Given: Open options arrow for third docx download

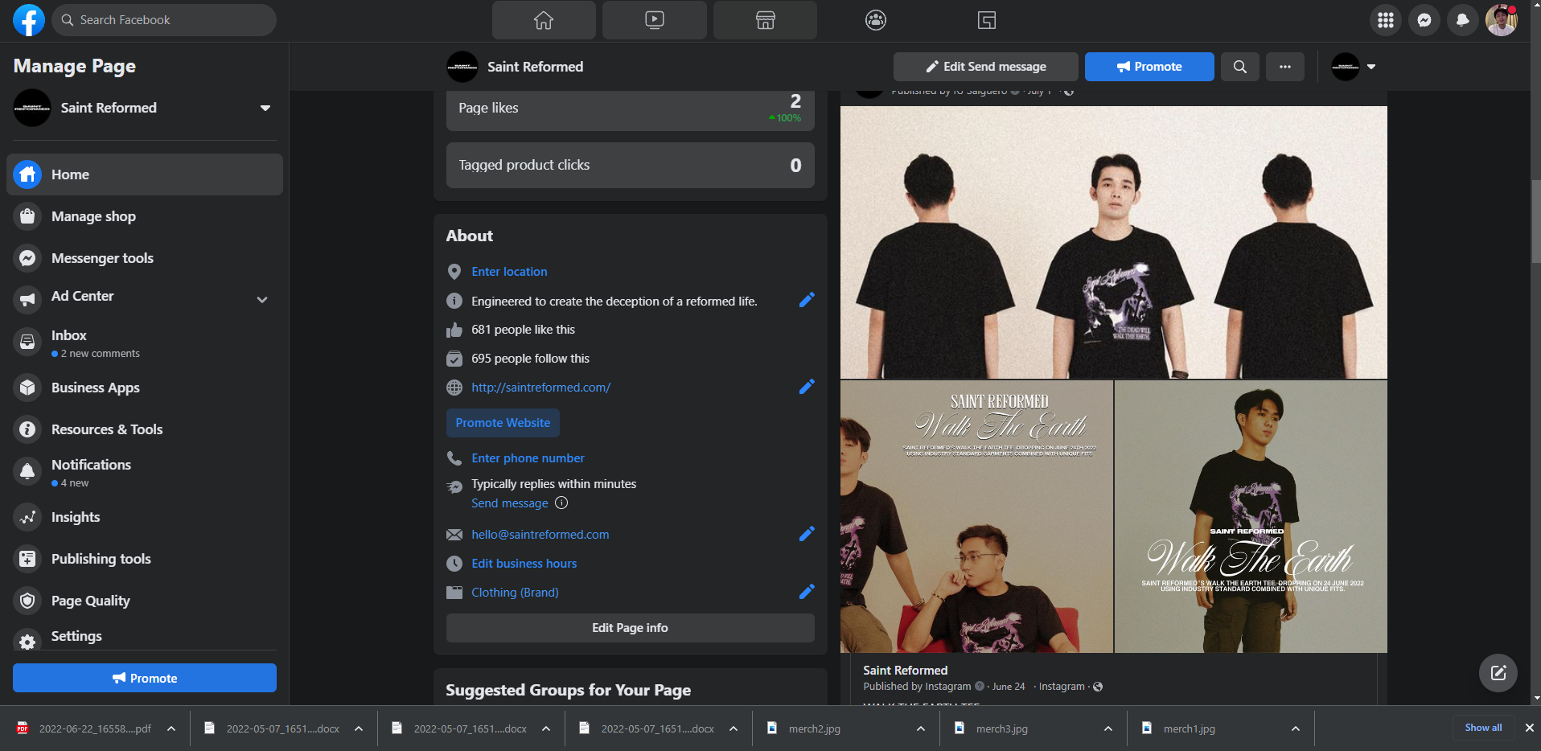Looking at the screenshot, I should coord(734,728).
